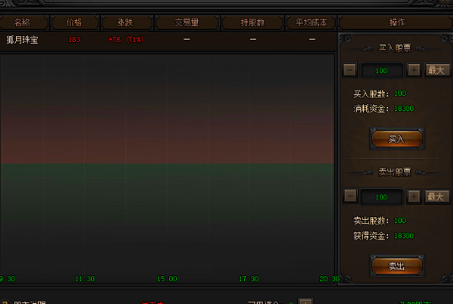The width and height of the screenshot is (453, 304).
Task: Select the 交易量 column header
Action: point(187,23)
